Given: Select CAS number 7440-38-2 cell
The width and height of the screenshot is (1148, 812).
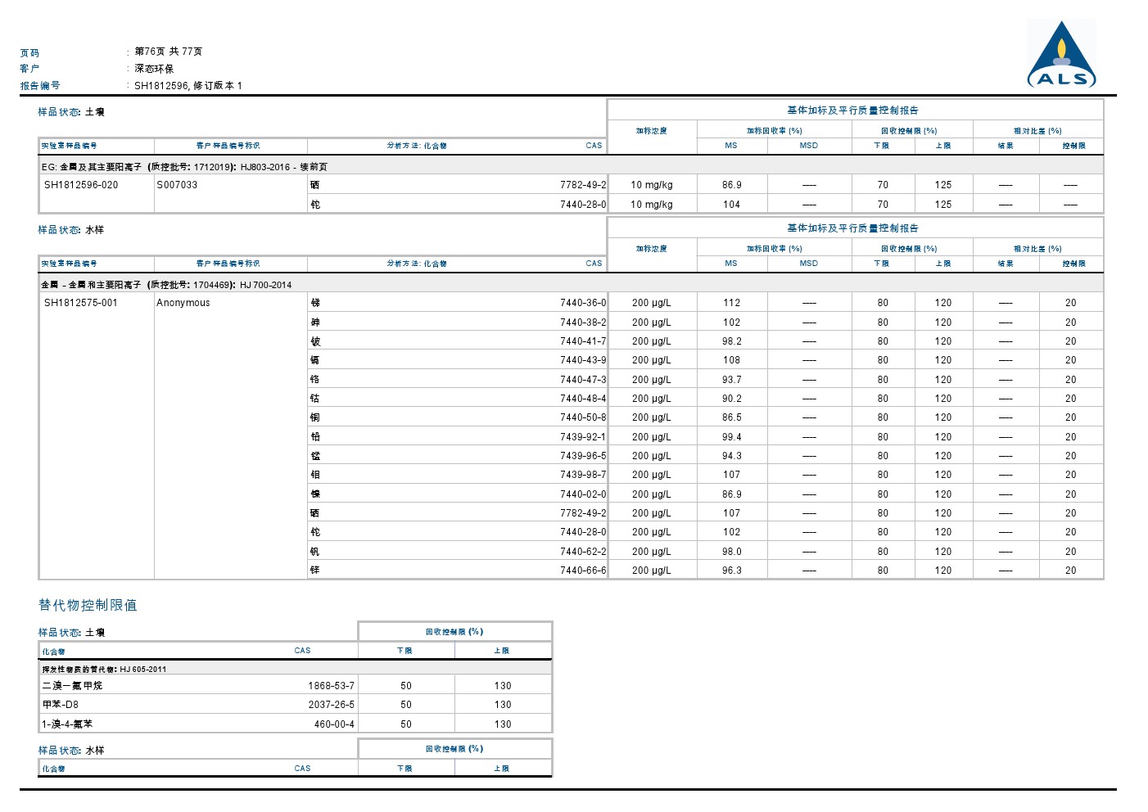Looking at the screenshot, I should (582, 323).
